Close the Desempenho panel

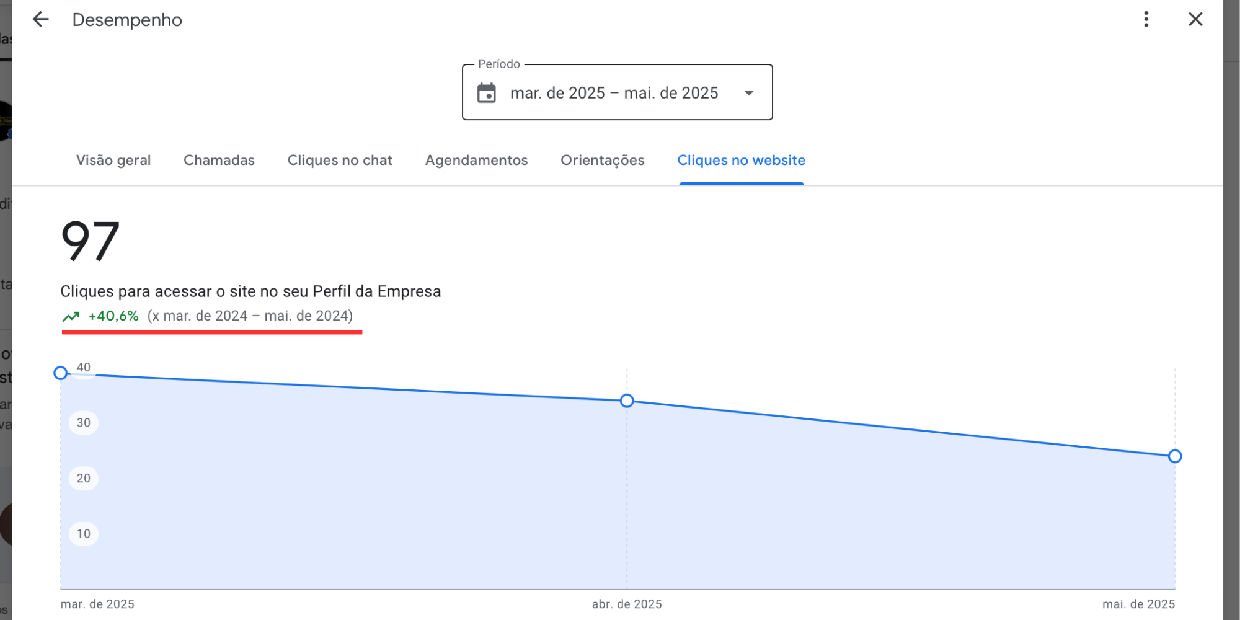point(1195,19)
